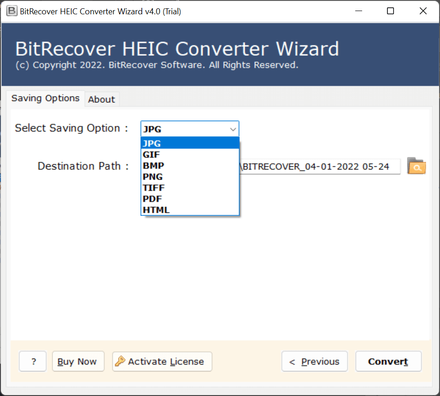The image size is (440, 396).
Task: Choose BMP from the format list
Action: point(190,165)
